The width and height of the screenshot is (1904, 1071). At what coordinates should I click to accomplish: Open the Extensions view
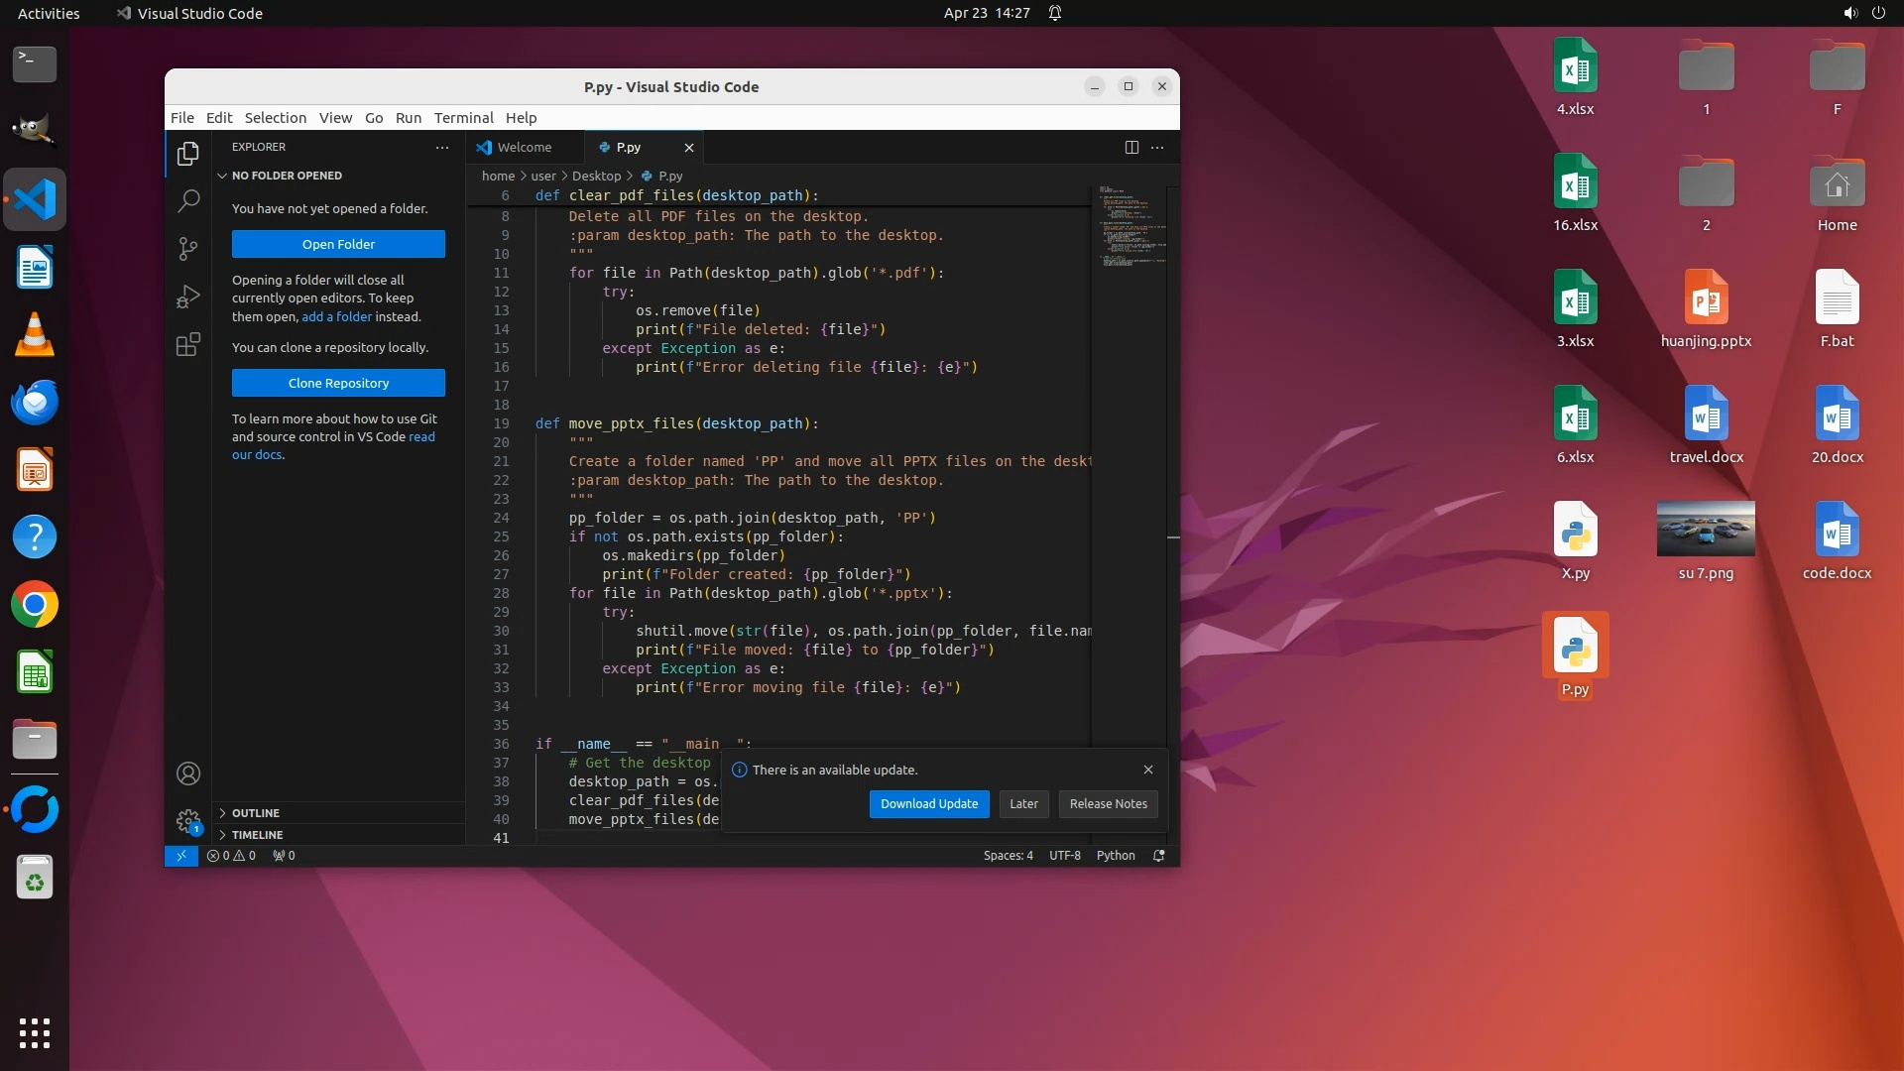(187, 344)
